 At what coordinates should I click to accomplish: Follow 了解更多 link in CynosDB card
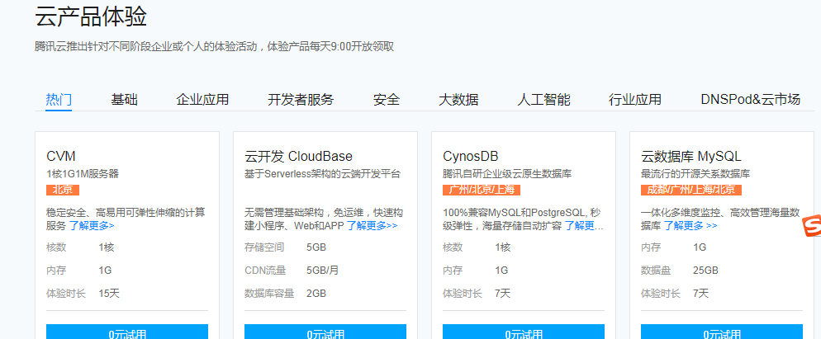pyautogui.click(x=584, y=226)
